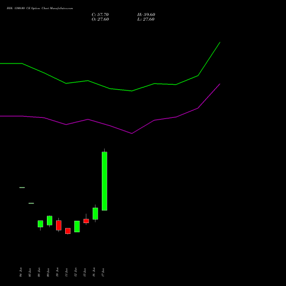Click the open value O: 27.60
286x286 pixels.
[100, 19]
